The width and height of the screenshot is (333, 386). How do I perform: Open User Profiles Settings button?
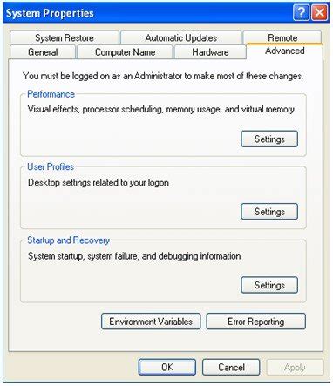269,212
